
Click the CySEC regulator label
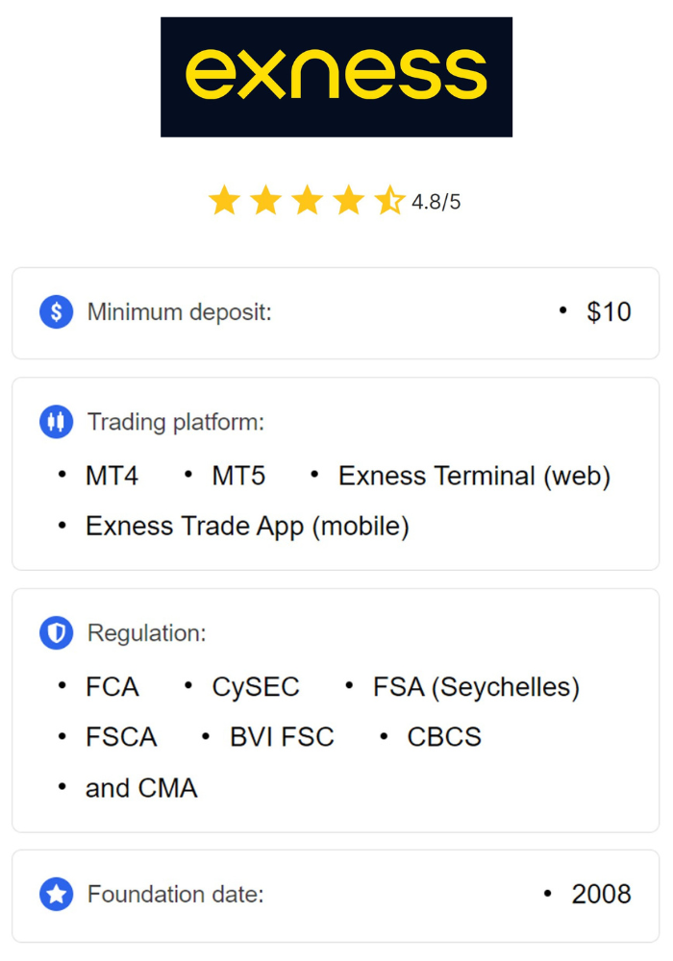(x=256, y=688)
